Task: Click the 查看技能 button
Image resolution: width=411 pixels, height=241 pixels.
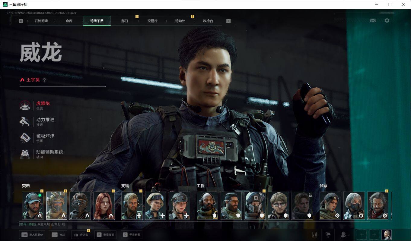Action: 105,235
